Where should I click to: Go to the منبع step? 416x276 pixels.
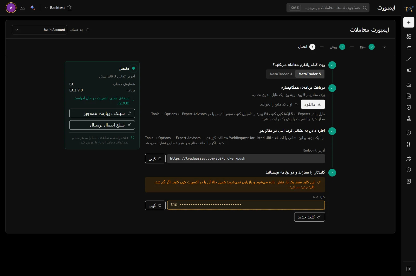(367, 47)
